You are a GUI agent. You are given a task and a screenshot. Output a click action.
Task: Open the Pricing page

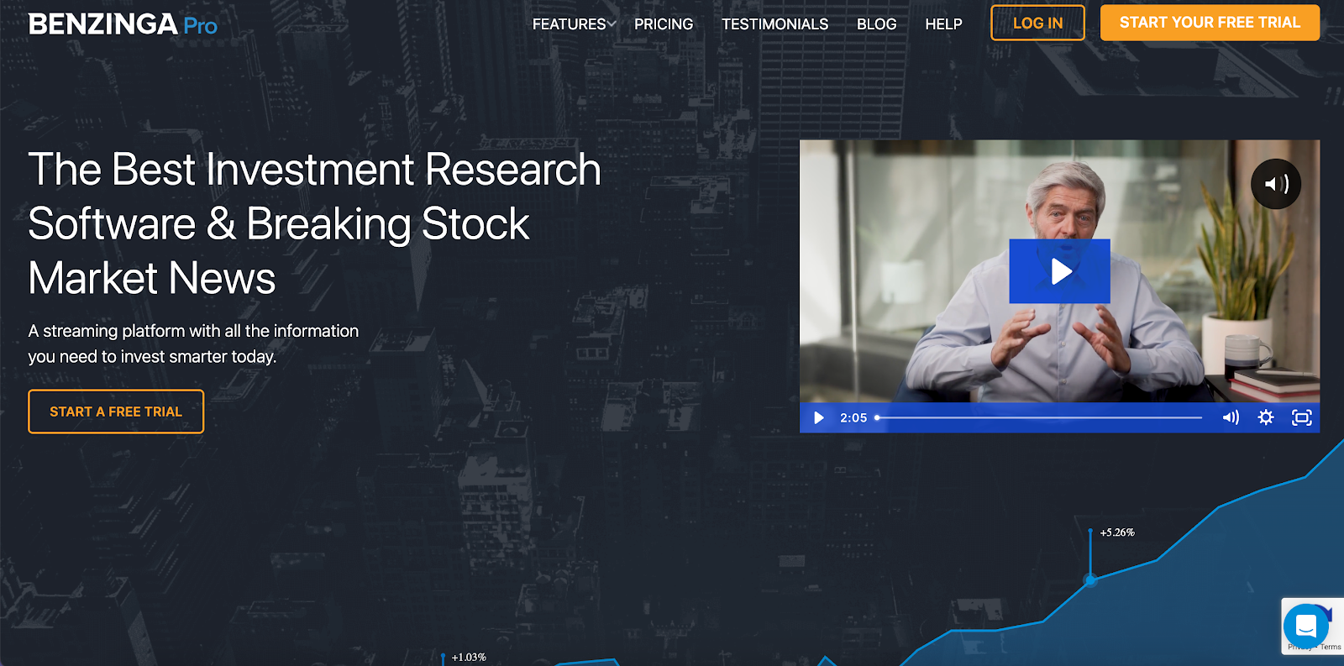pos(664,24)
